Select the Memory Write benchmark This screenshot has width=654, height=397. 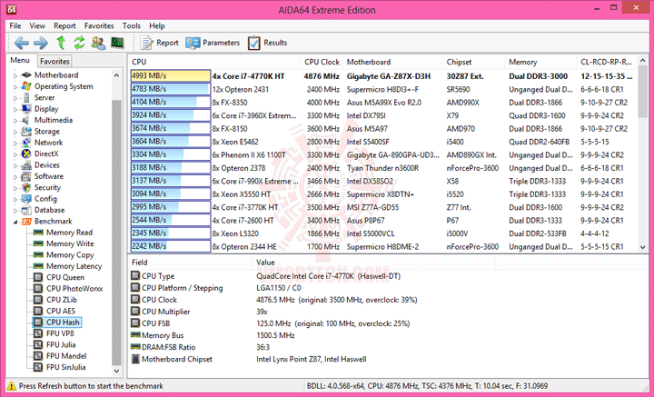tap(70, 243)
